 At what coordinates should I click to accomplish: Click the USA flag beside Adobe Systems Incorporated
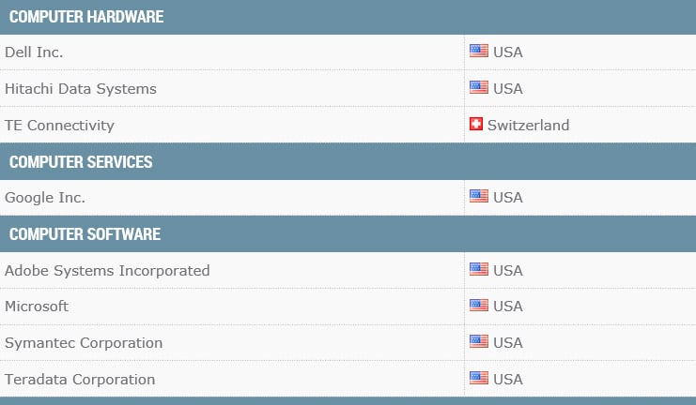coord(479,270)
